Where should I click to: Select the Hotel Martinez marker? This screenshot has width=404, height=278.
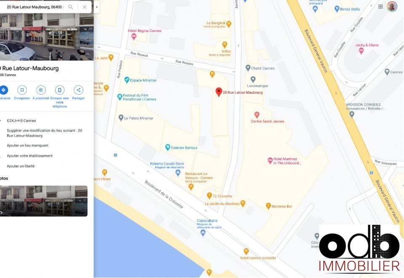coord(270,161)
